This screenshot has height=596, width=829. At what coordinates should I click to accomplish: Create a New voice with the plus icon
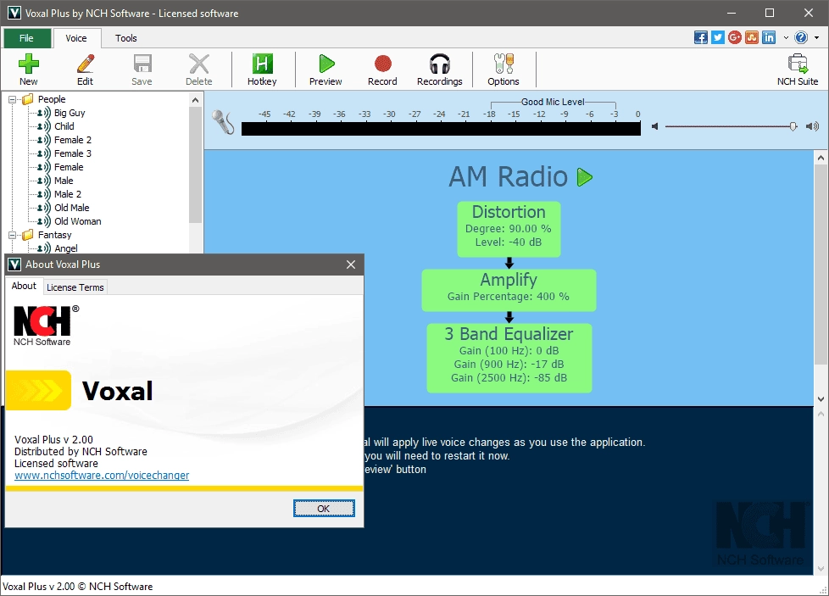[x=29, y=64]
